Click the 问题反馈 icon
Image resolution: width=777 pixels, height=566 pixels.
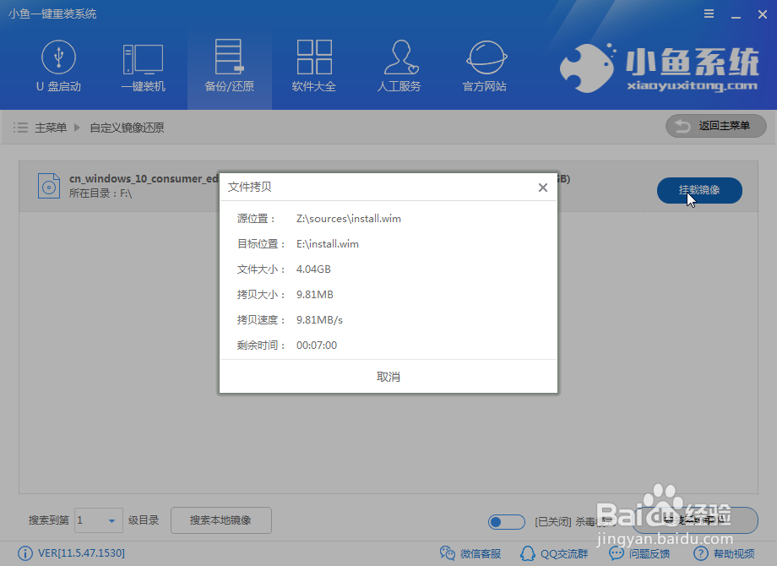point(639,553)
